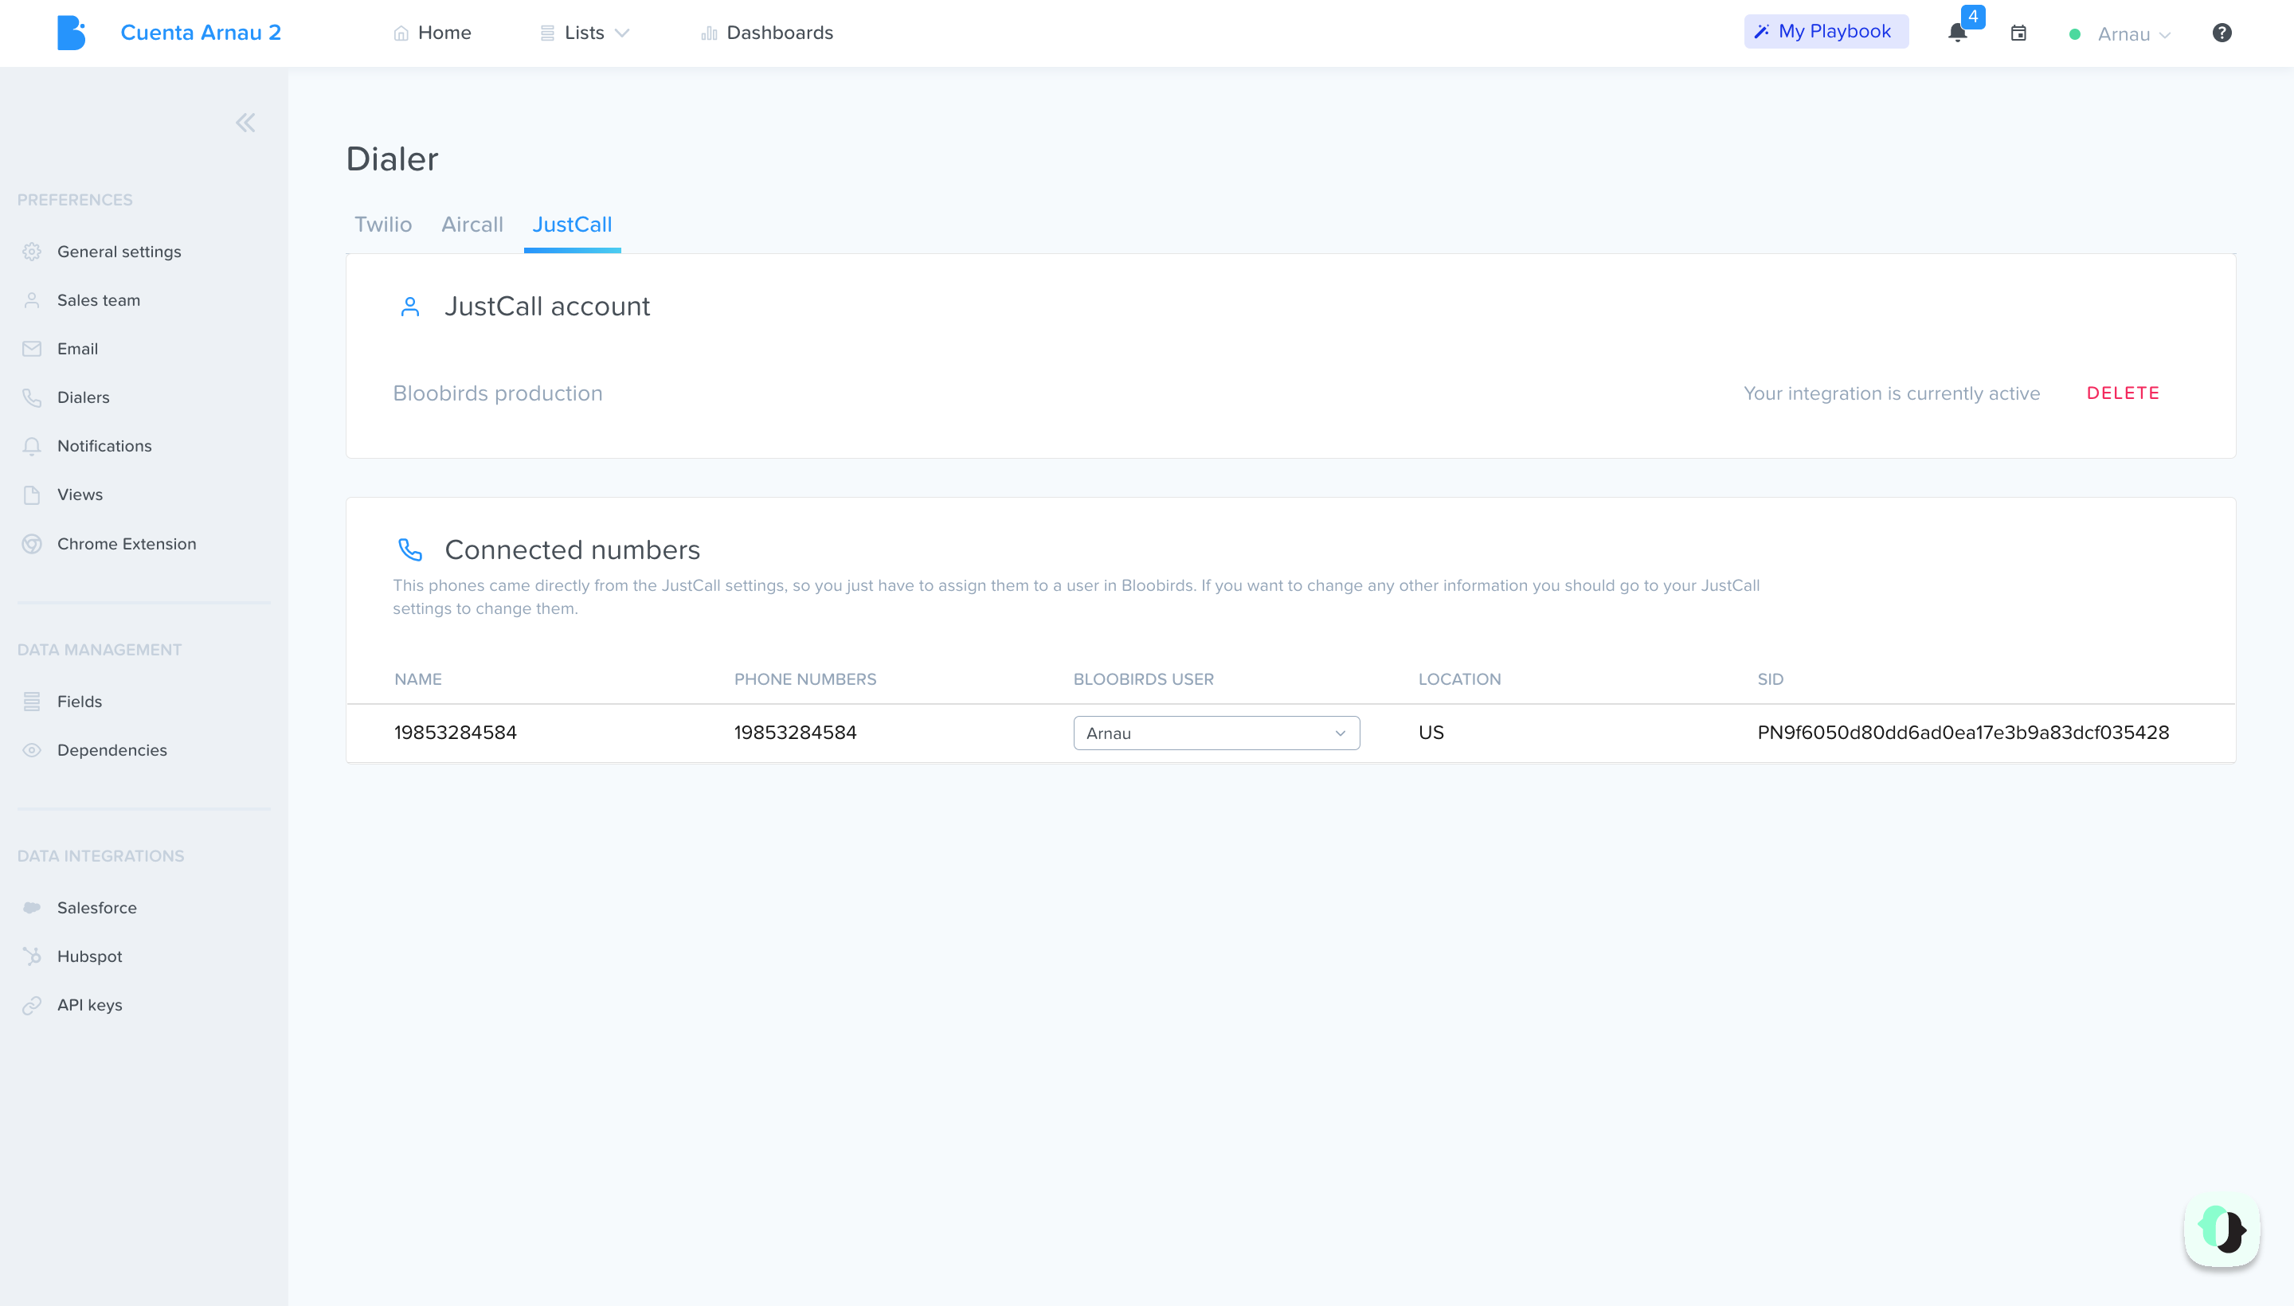The image size is (2294, 1306).
Task: Click the Chrome Extension icon
Action: (33, 544)
